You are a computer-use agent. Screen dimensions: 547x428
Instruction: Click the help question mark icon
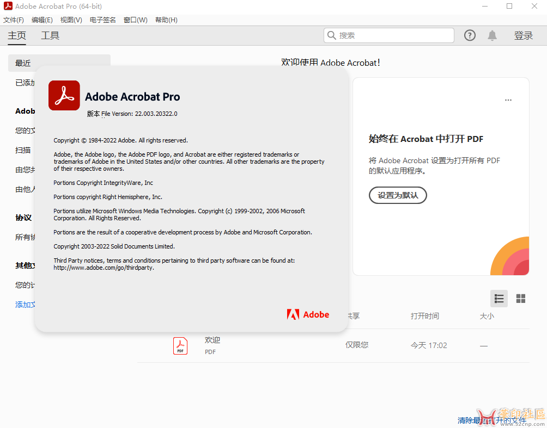point(470,35)
